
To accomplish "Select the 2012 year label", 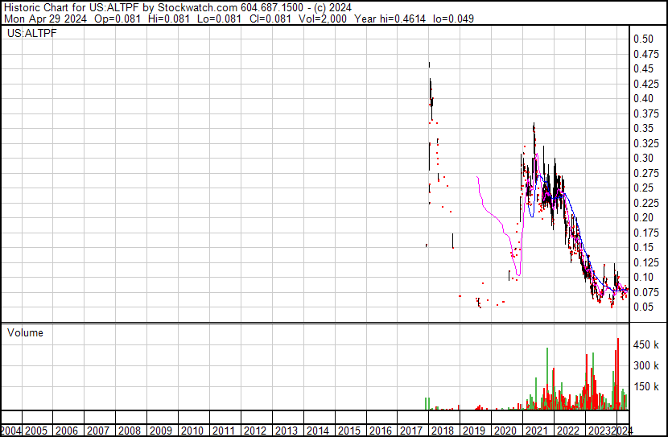I will (255, 431).
